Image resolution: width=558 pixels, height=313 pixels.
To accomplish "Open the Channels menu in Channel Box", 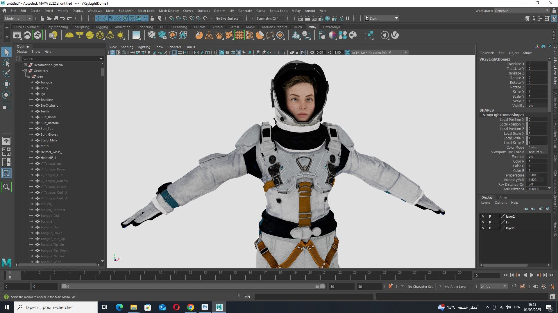I will (487, 53).
